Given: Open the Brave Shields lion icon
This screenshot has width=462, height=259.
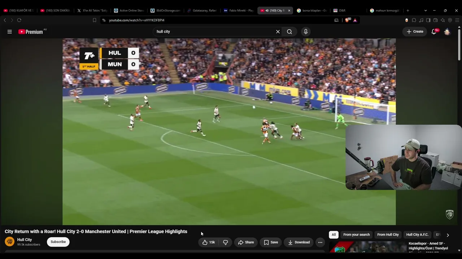Looking at the screenshot, I should (348, 20).
